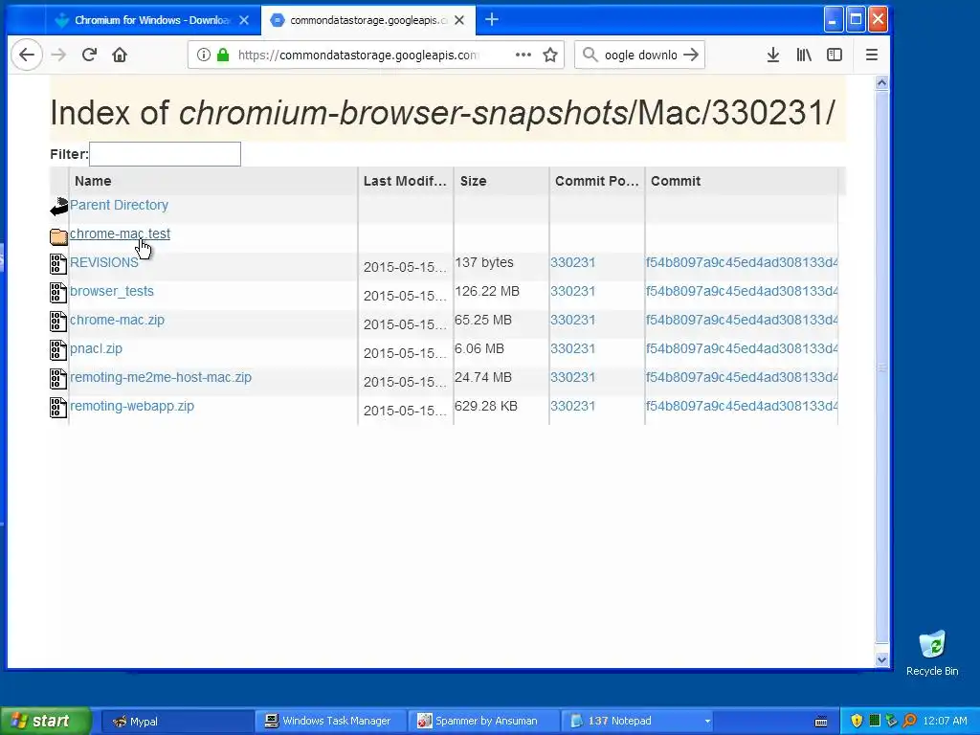Screen dimensions: 980x735
Task: Click the security shield tray icon
Action: [857, 722]
